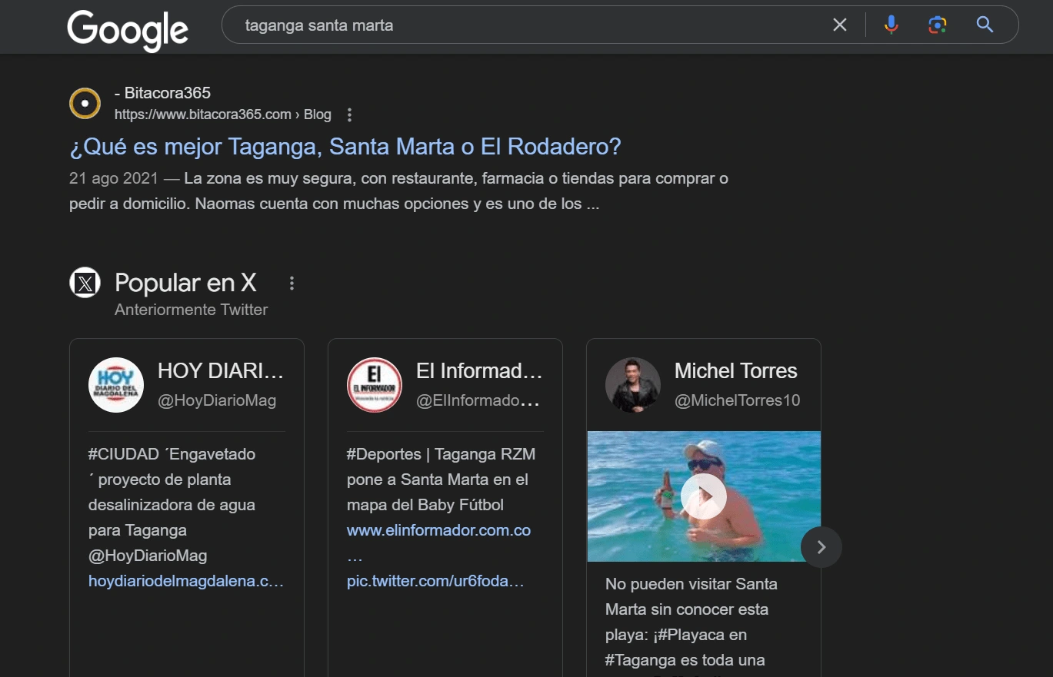Open the hoydiariodelmagdalena.c... link
The image size is (1053, 677).
coord(186,581)
